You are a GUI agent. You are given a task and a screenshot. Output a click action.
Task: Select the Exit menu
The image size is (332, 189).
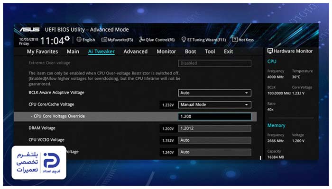229,52
